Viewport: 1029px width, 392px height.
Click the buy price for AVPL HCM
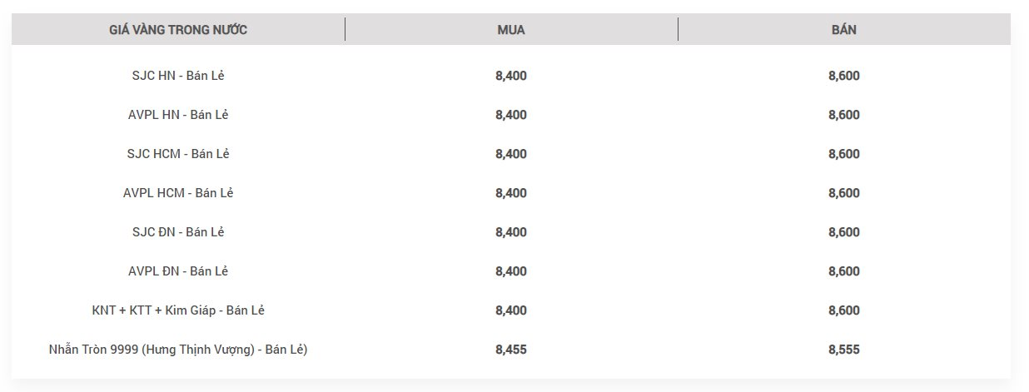511,193
